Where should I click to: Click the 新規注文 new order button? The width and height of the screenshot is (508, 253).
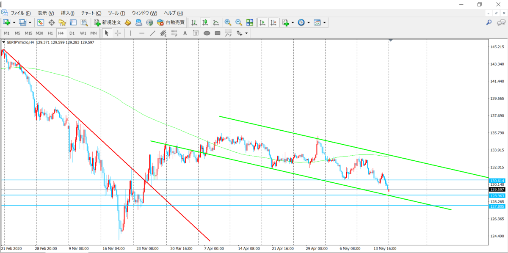click(x=108, y=22)
